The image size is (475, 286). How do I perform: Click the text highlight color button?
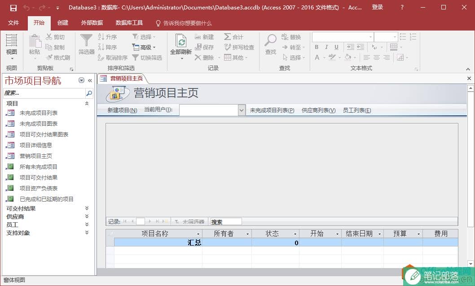coord(332,57)
